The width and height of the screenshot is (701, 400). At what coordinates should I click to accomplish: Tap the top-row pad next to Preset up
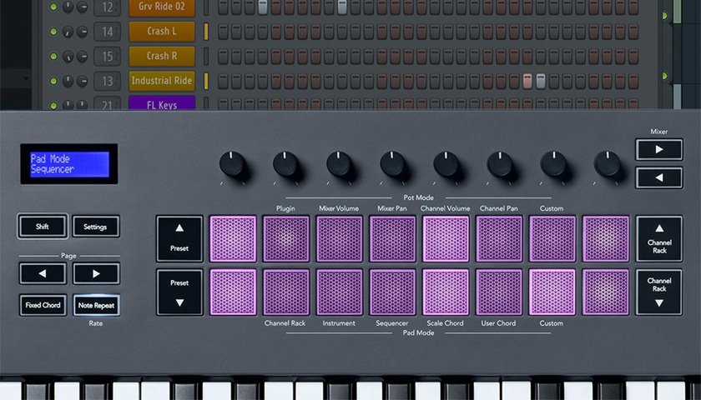[x=233, y=239]
